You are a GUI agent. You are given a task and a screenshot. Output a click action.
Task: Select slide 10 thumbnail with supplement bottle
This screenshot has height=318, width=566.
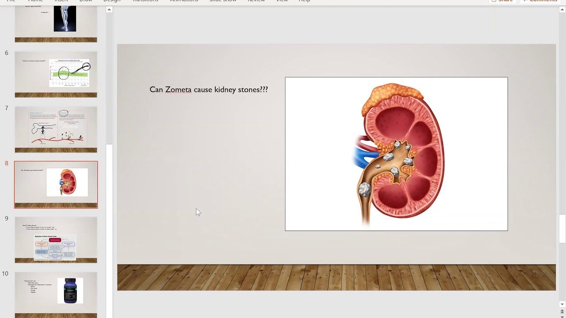click(56, 294)
